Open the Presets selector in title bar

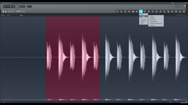coord(176,3)
